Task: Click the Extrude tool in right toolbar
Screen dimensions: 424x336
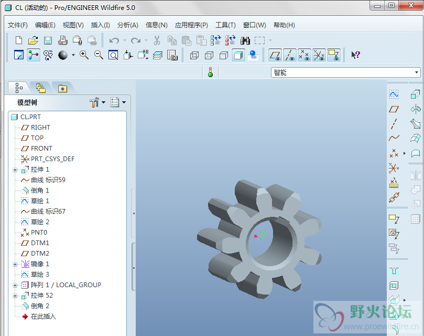Action: click(x=416, y=94)
